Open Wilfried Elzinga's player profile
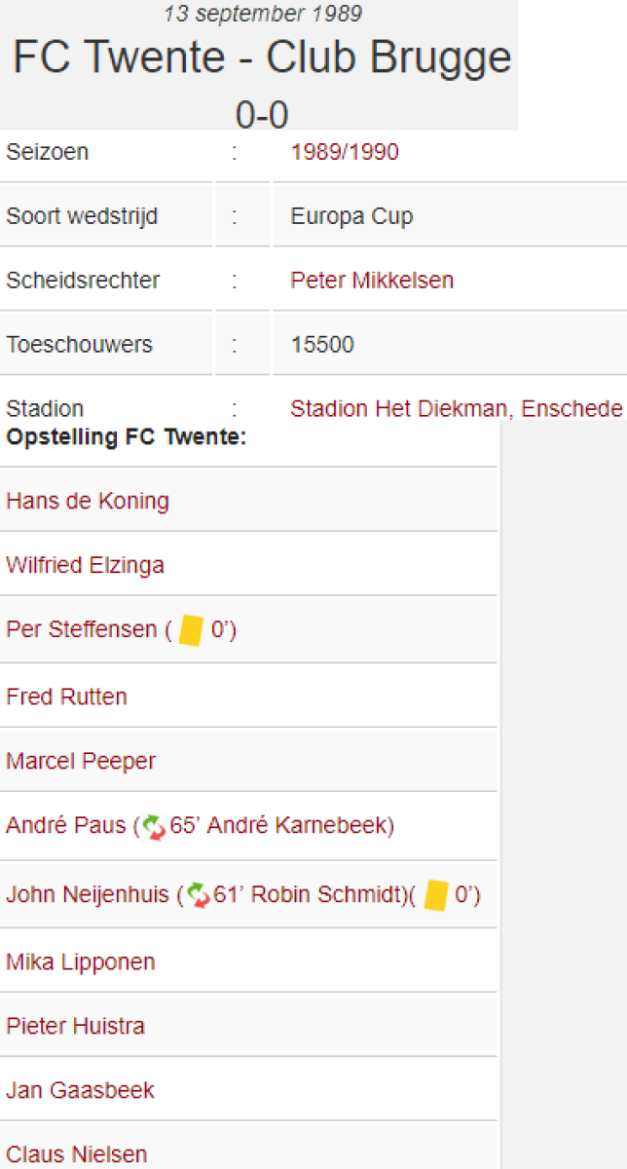 point(85,566)
